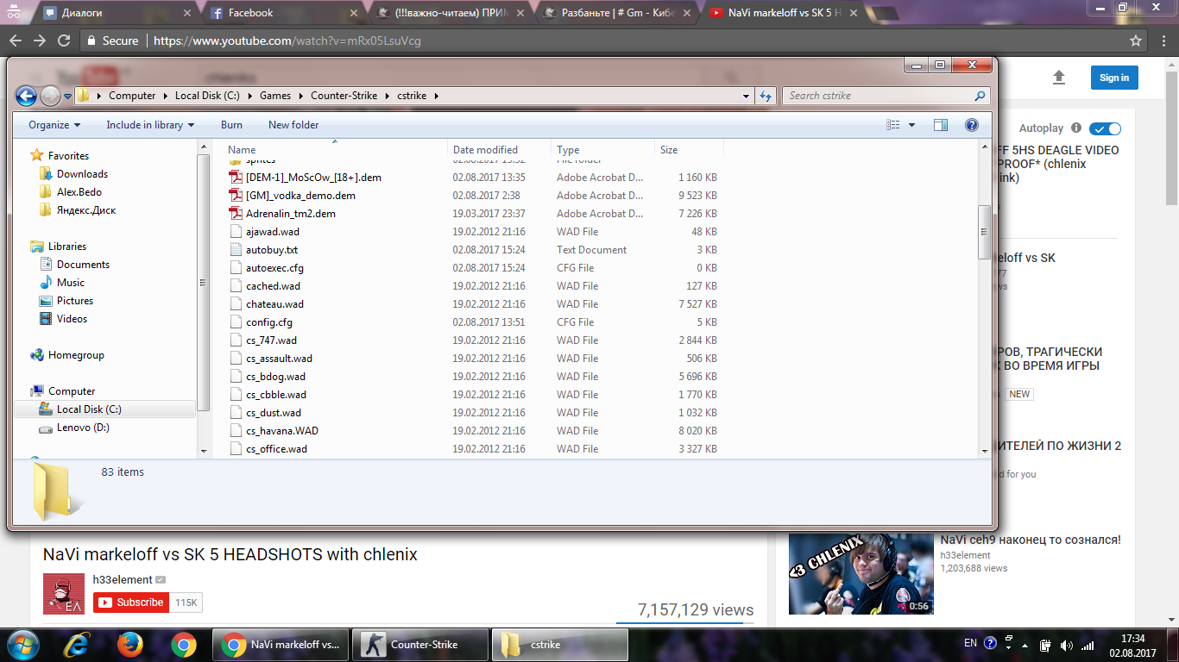The image size is (1179, 662).
Task: Subscribe to h33element channel
Action: coord(129,603)
